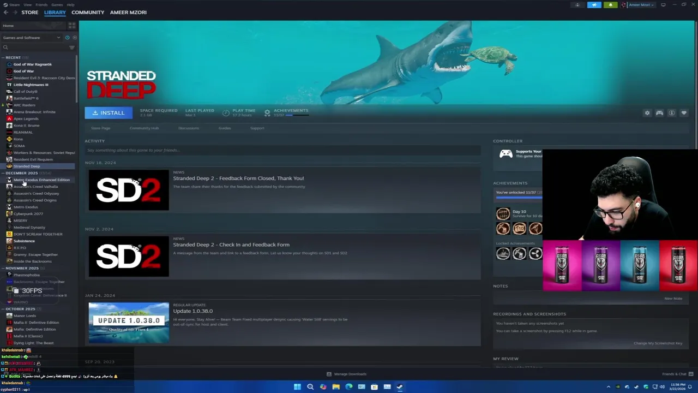Select Manor Lords in library
Image resolution: width=698 pixels, height=393 pixels.
point(25,315)
